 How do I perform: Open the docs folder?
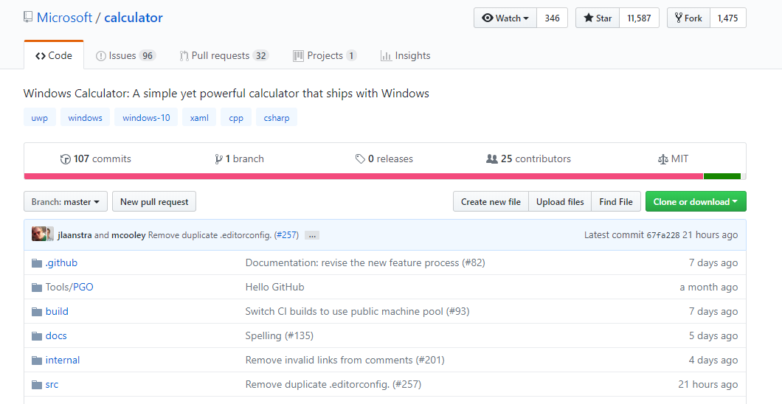point(56,336)
